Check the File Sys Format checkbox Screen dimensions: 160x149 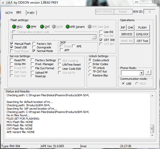point(32,68)
